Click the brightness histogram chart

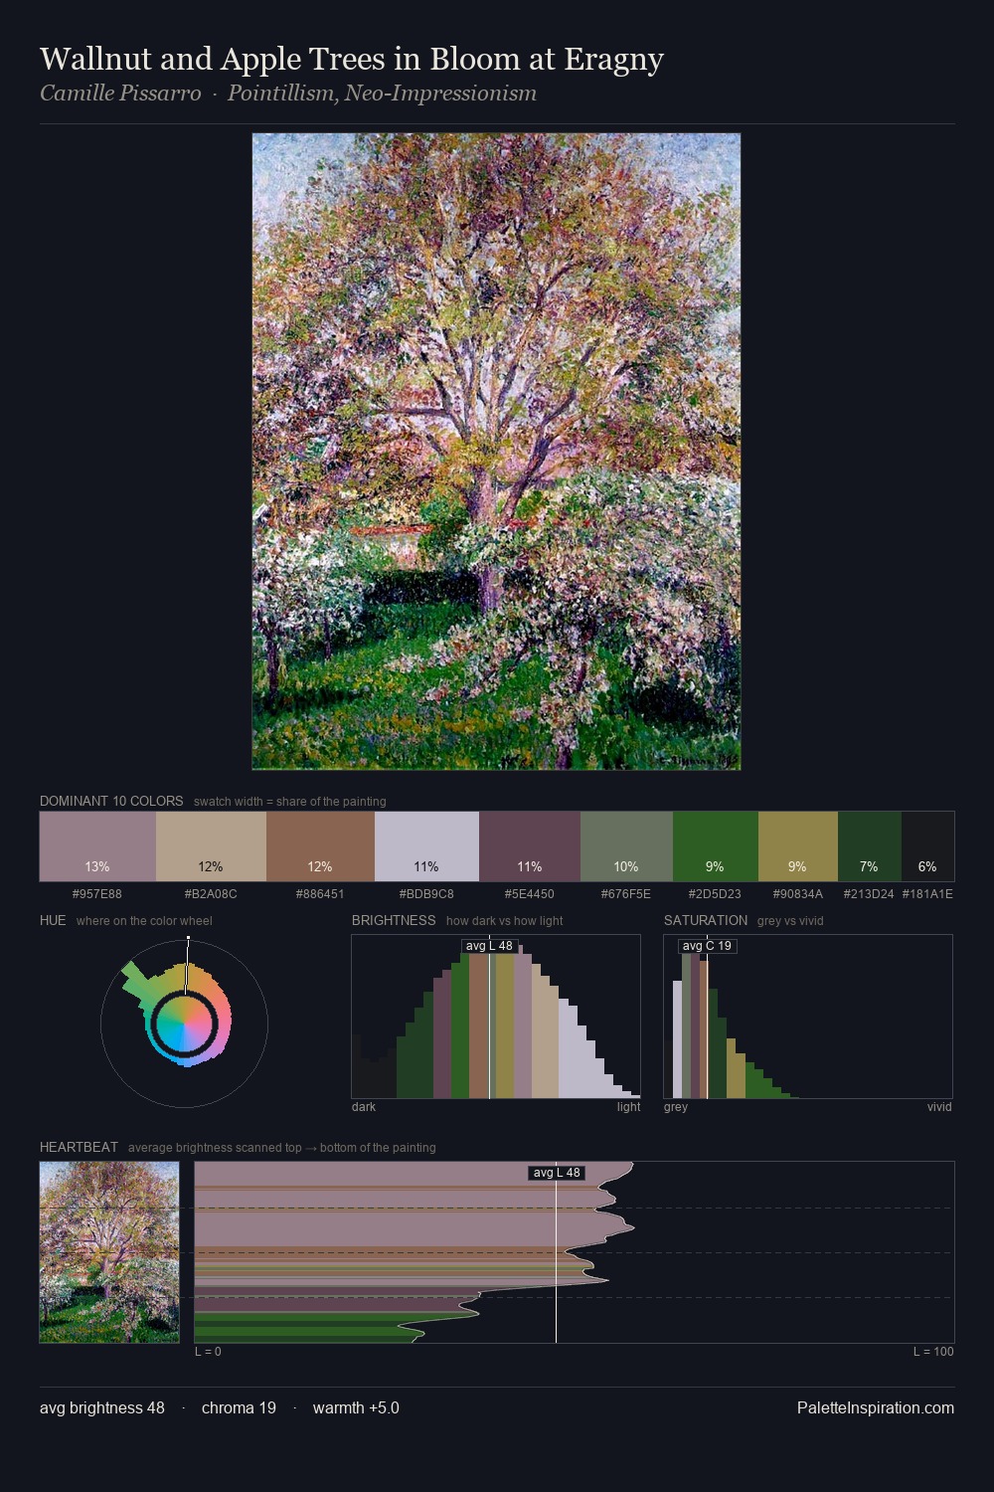(496, 1017)
